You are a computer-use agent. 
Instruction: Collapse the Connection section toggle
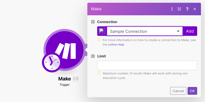pos(93,22)
